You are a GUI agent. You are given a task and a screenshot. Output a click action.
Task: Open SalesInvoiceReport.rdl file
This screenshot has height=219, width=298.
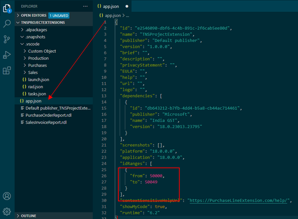pyautogui.click(x=46, y=122)
